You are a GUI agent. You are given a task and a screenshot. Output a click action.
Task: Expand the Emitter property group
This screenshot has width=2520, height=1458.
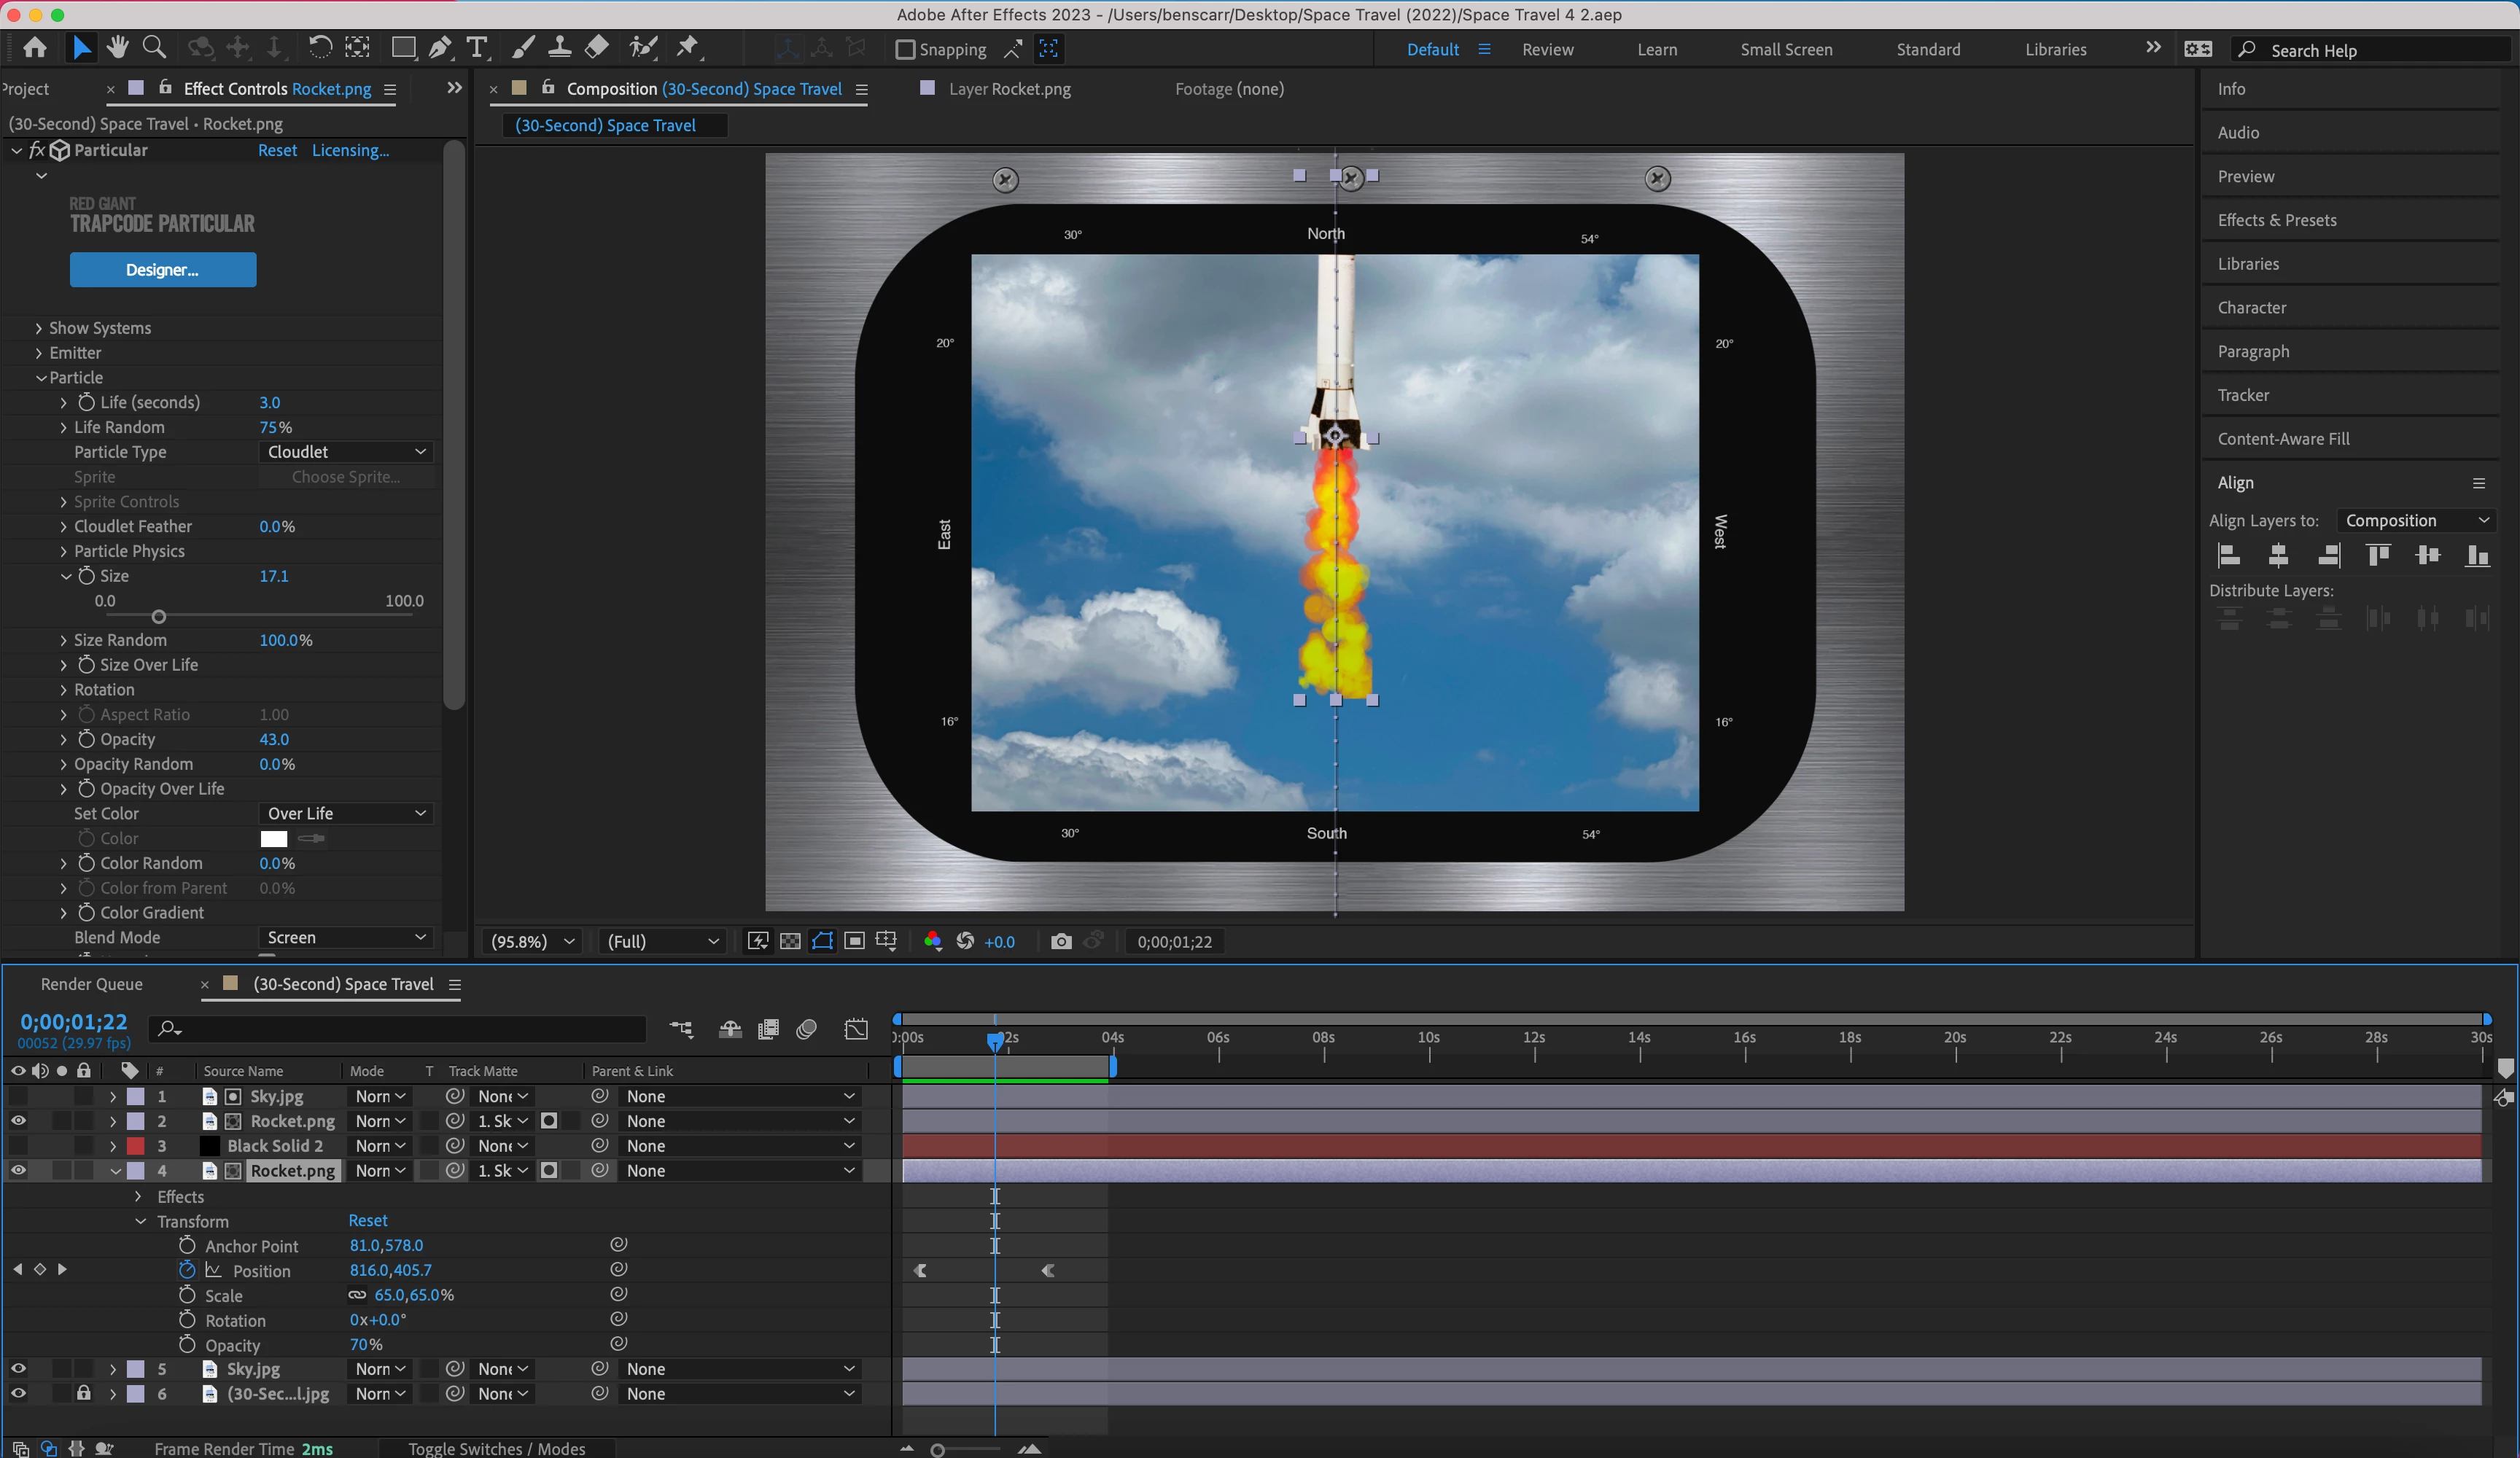39,353
